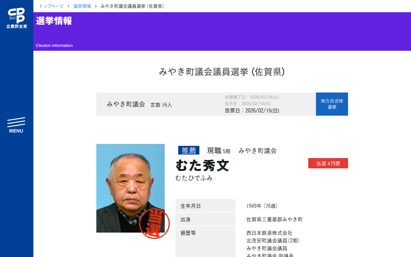Click the reading むたひでふみ text
The height and width of the screenshot is (257, 411).
(x=194, y=178)
